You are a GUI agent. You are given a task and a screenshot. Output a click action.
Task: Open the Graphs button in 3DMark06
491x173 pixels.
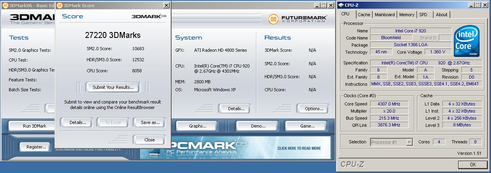tap(198, 126)
